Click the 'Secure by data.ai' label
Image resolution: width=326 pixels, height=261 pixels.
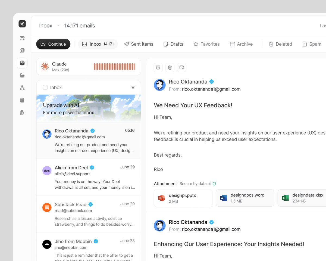195,184
